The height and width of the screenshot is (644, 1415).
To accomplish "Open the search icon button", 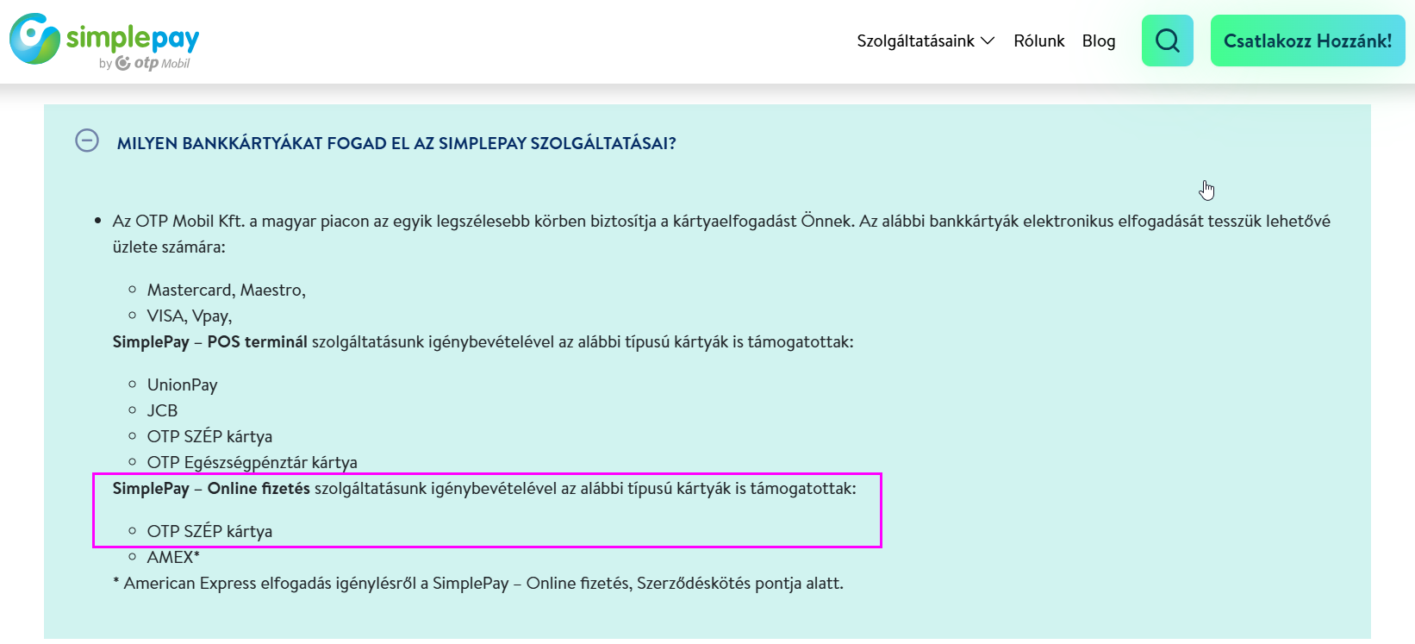I will [1167, 41].
